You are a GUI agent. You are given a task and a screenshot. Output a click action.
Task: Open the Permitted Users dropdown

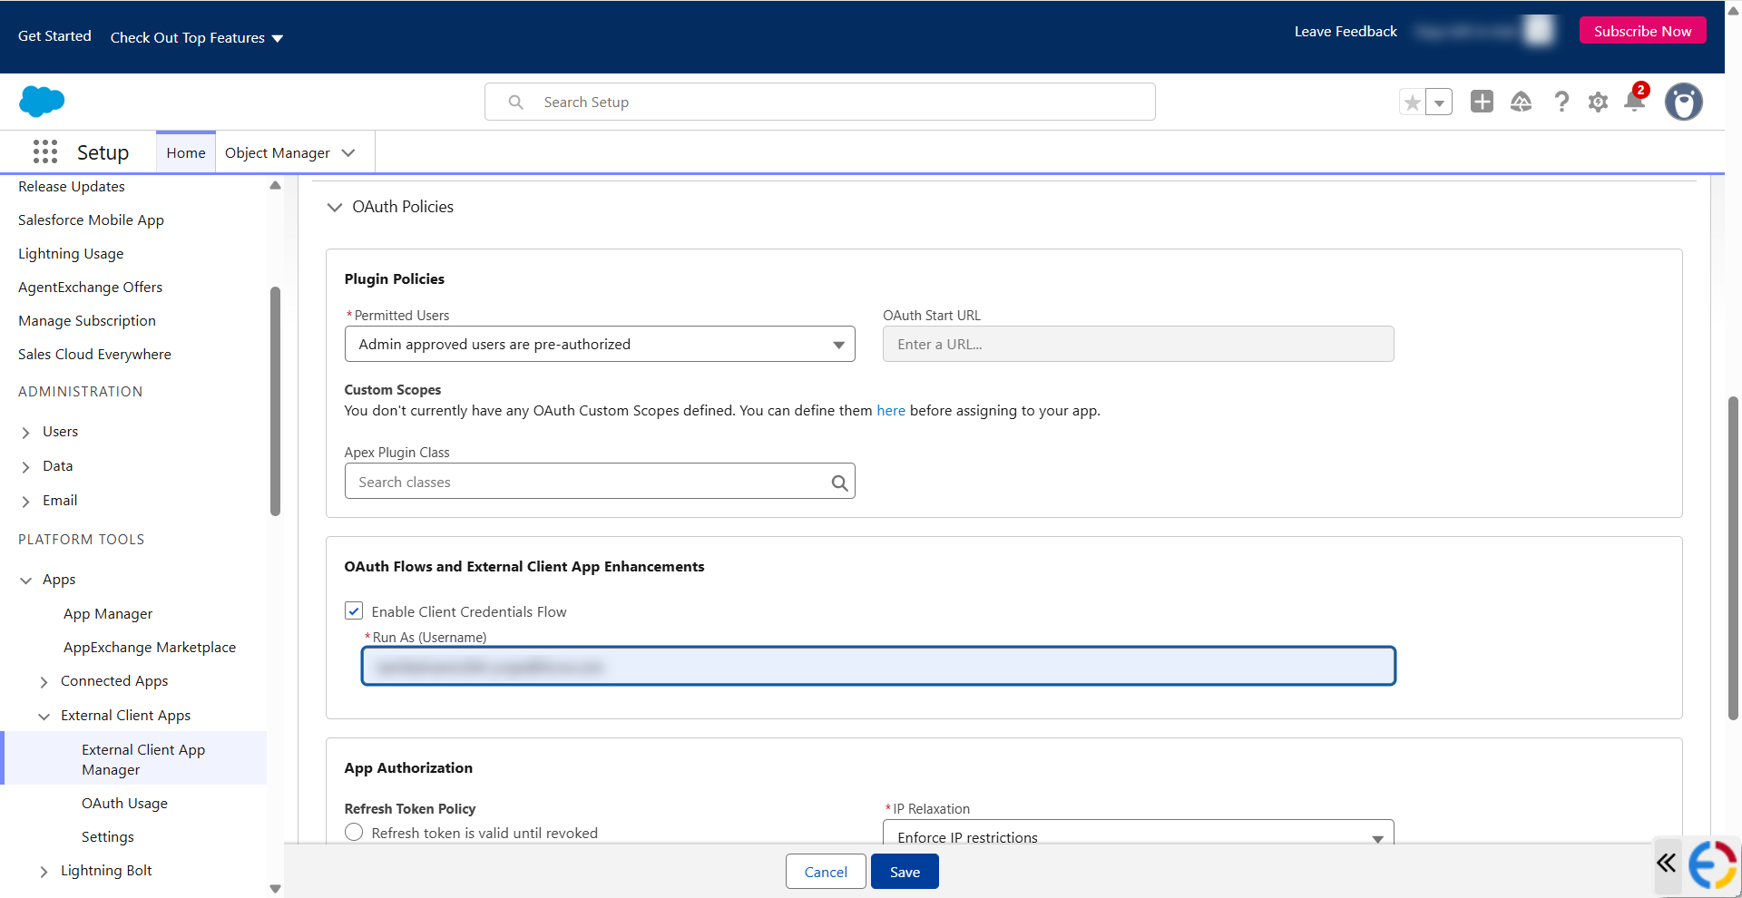[x=600, y=344]
